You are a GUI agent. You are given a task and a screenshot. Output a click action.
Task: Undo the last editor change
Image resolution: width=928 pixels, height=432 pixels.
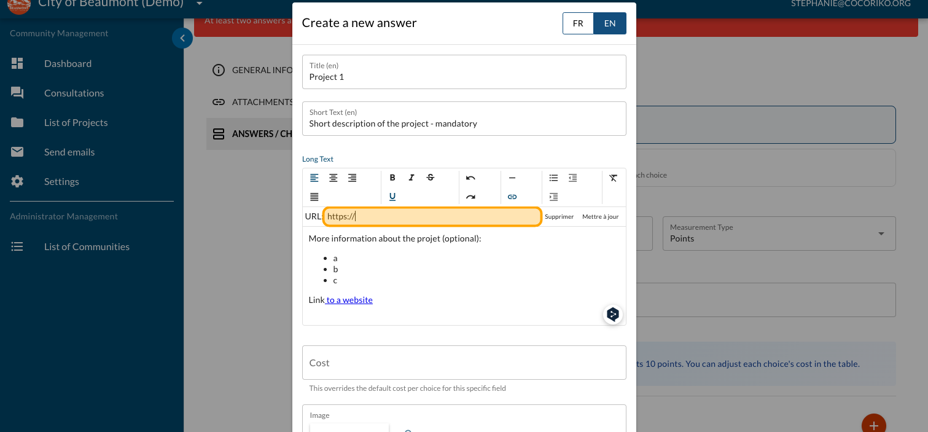pos(470,178)
